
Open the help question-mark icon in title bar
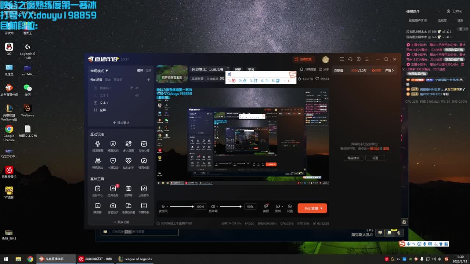[358, 59]
